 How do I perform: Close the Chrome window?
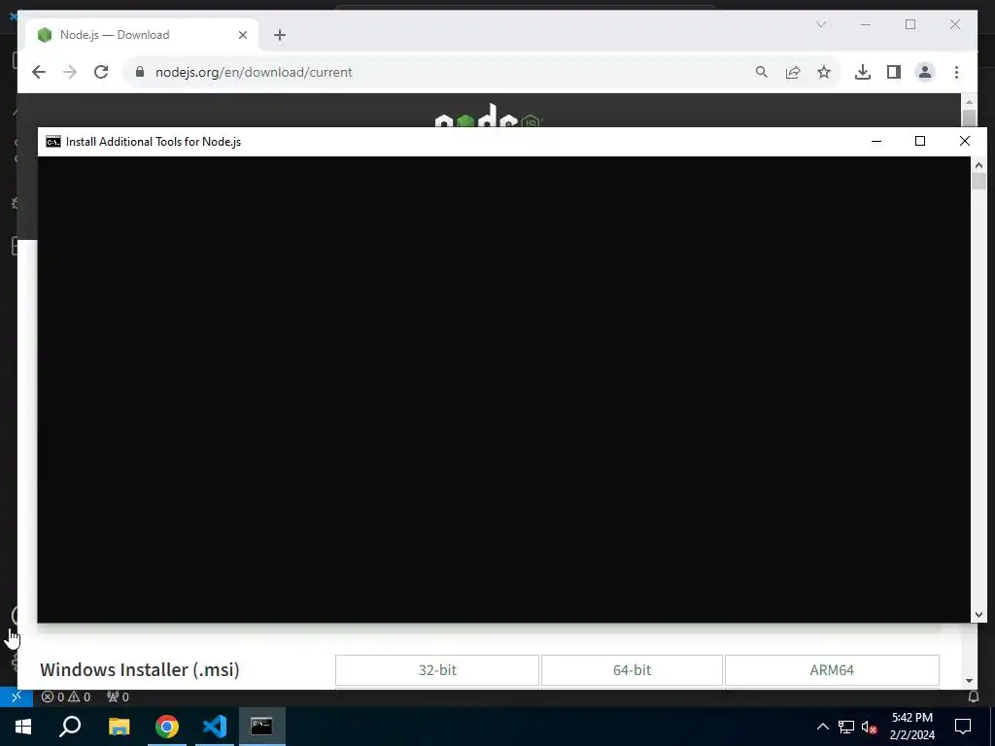[955, 24]
